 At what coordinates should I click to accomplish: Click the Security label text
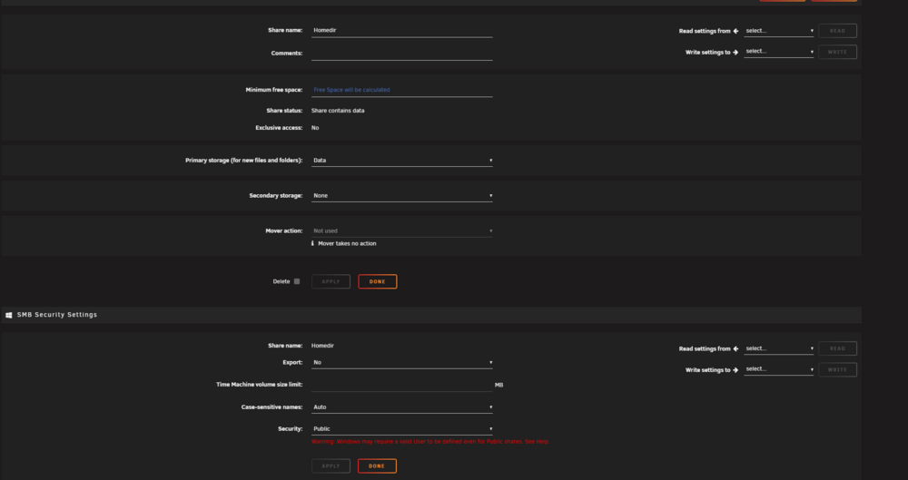coord(291,429)
